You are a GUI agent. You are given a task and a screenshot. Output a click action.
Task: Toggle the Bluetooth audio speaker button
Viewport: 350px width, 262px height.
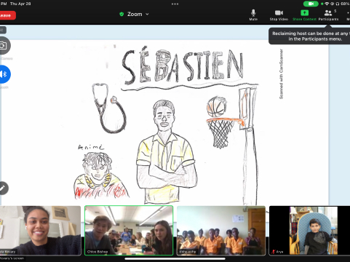(4, 74)
